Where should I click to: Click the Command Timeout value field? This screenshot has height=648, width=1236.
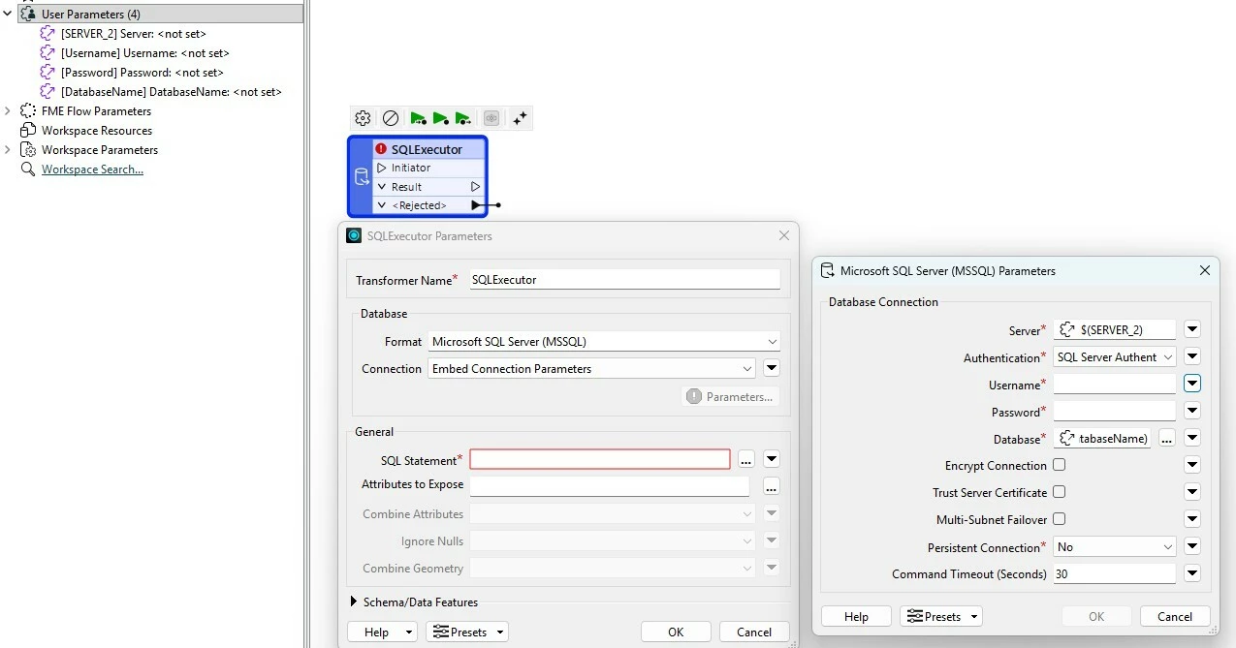point(1115,573)
